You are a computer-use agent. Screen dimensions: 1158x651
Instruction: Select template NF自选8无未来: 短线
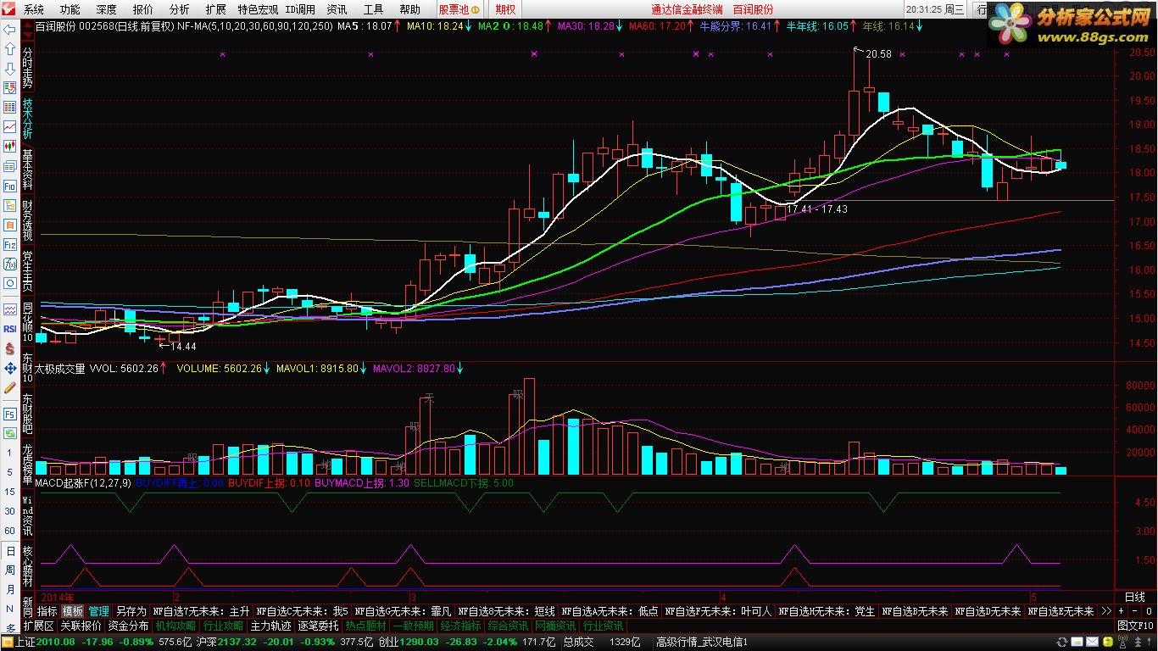[x=507, y=611]
